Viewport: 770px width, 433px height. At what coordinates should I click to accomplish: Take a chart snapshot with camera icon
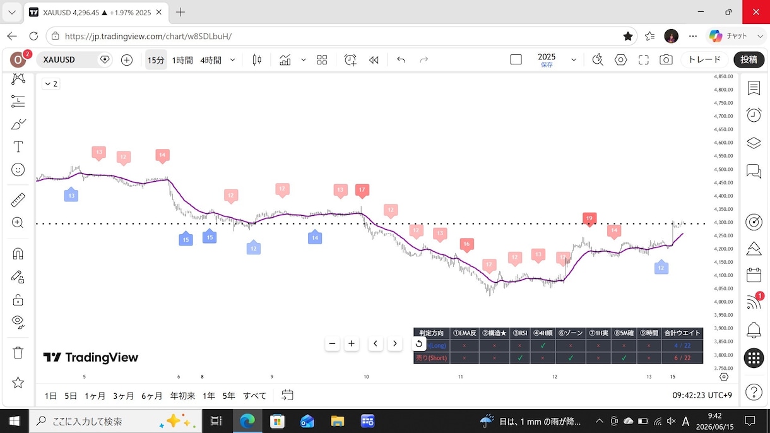tap(666, 60)
